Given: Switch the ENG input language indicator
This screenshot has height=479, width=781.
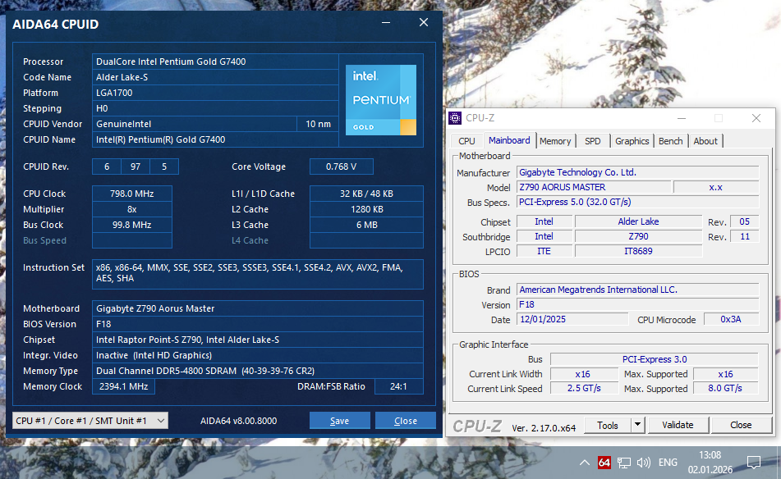Looking at the screenshot, I should tap(668, 463).
